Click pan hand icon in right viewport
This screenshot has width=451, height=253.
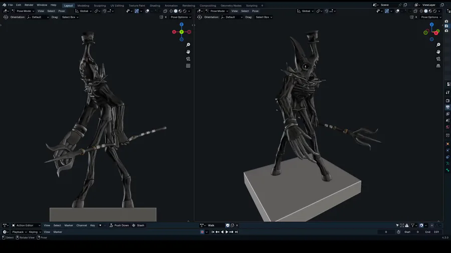click(438, 51)
